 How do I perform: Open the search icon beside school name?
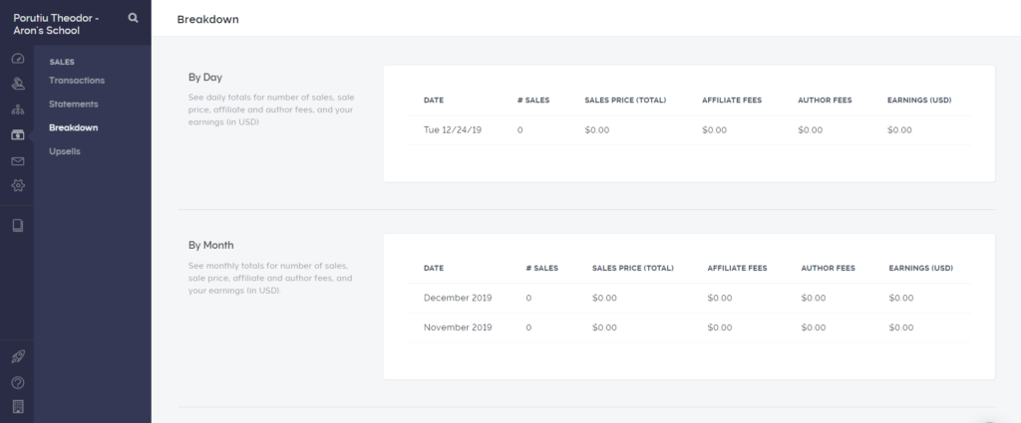(133, 18)
